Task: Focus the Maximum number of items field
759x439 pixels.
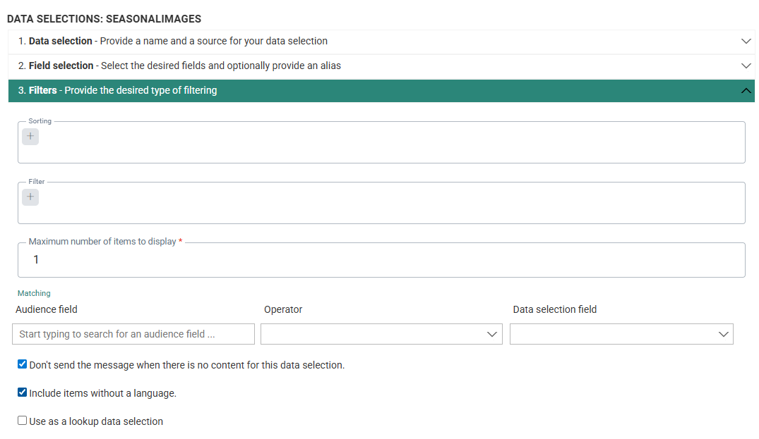Action: 381,260
